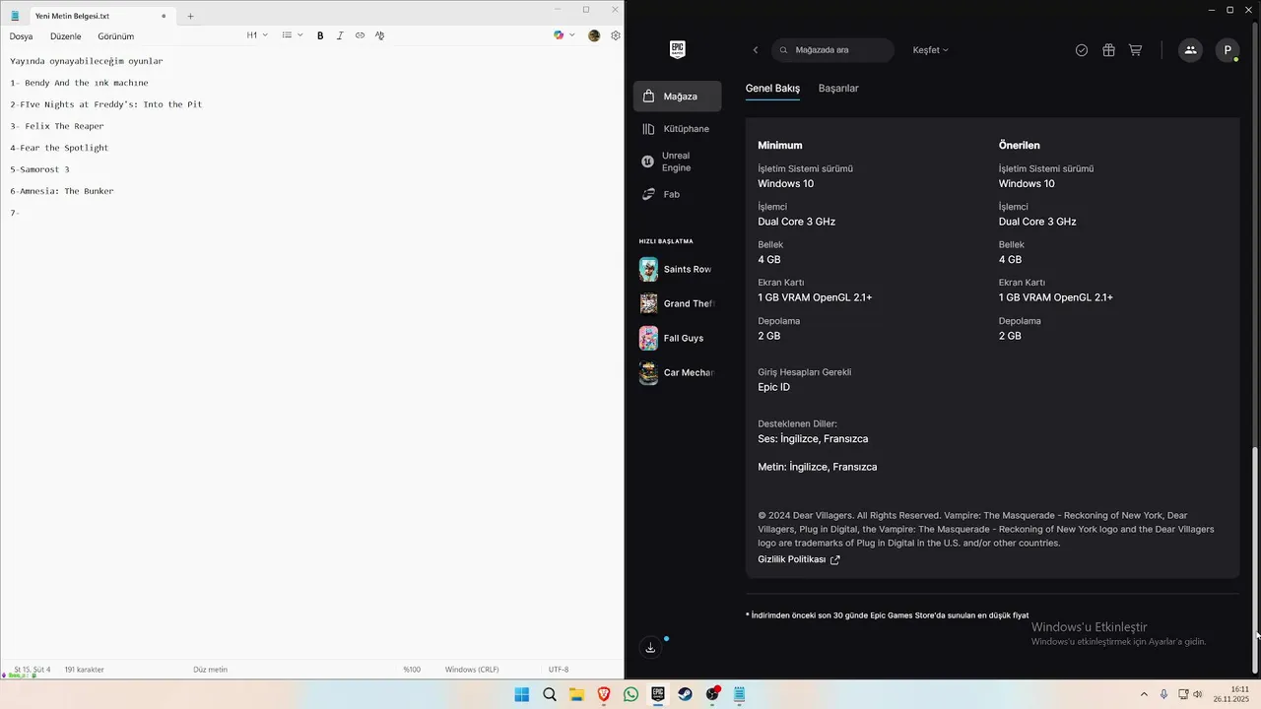
Task: Click the line '4-Fear the Spotlight'
Action: pos(59,148)
